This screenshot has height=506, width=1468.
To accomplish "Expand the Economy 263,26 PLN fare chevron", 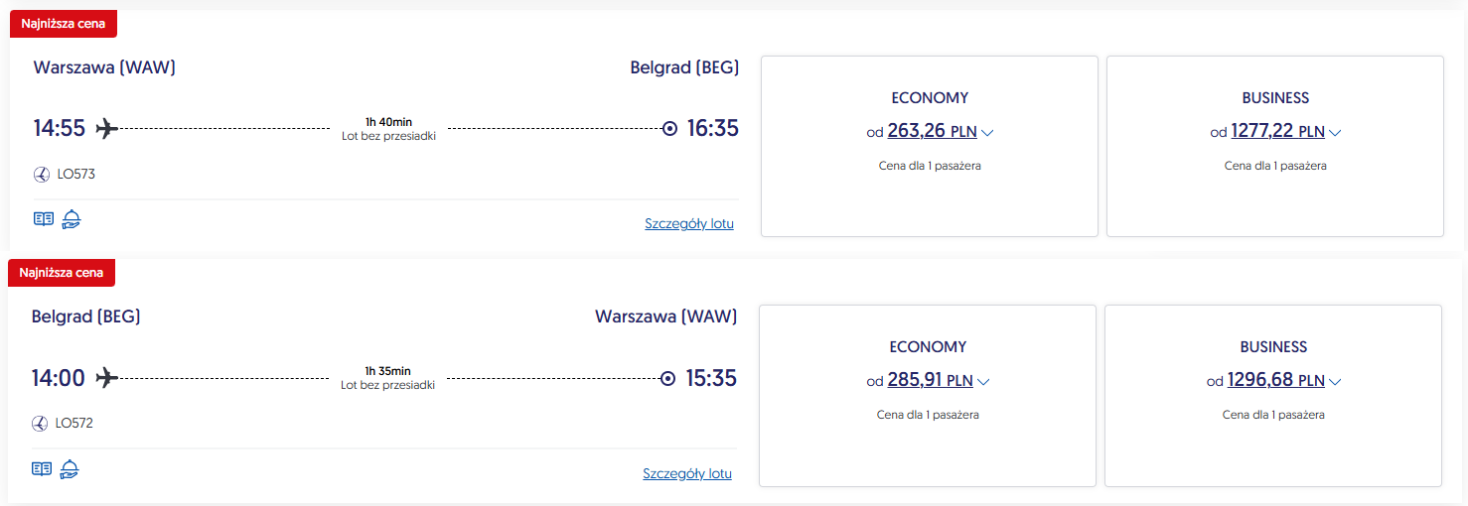I will 987,132.
